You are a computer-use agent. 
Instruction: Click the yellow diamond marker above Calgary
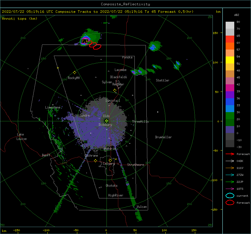tap(110, 160)
